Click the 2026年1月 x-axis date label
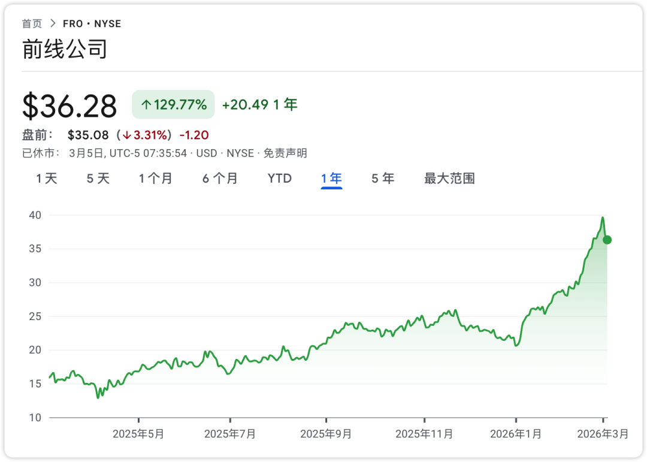Viewport: 647px width, 462px height. (516, 434)
